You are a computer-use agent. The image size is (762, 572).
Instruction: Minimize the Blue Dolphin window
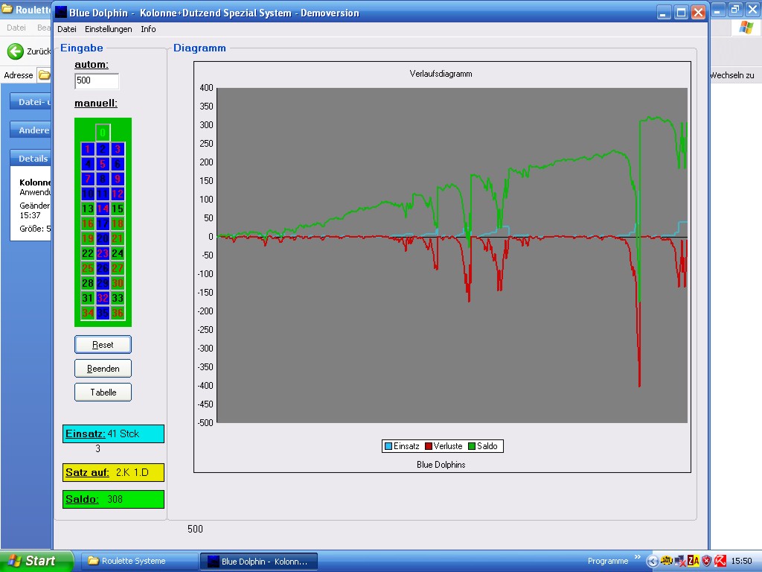click(x=665, y=13)
